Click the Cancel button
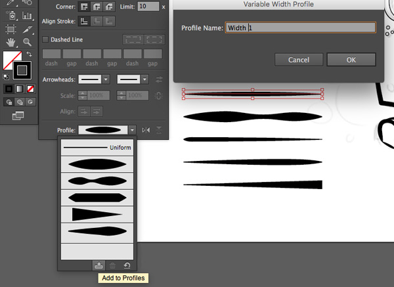This screenshot has height=287, width=394. point(299,60)
